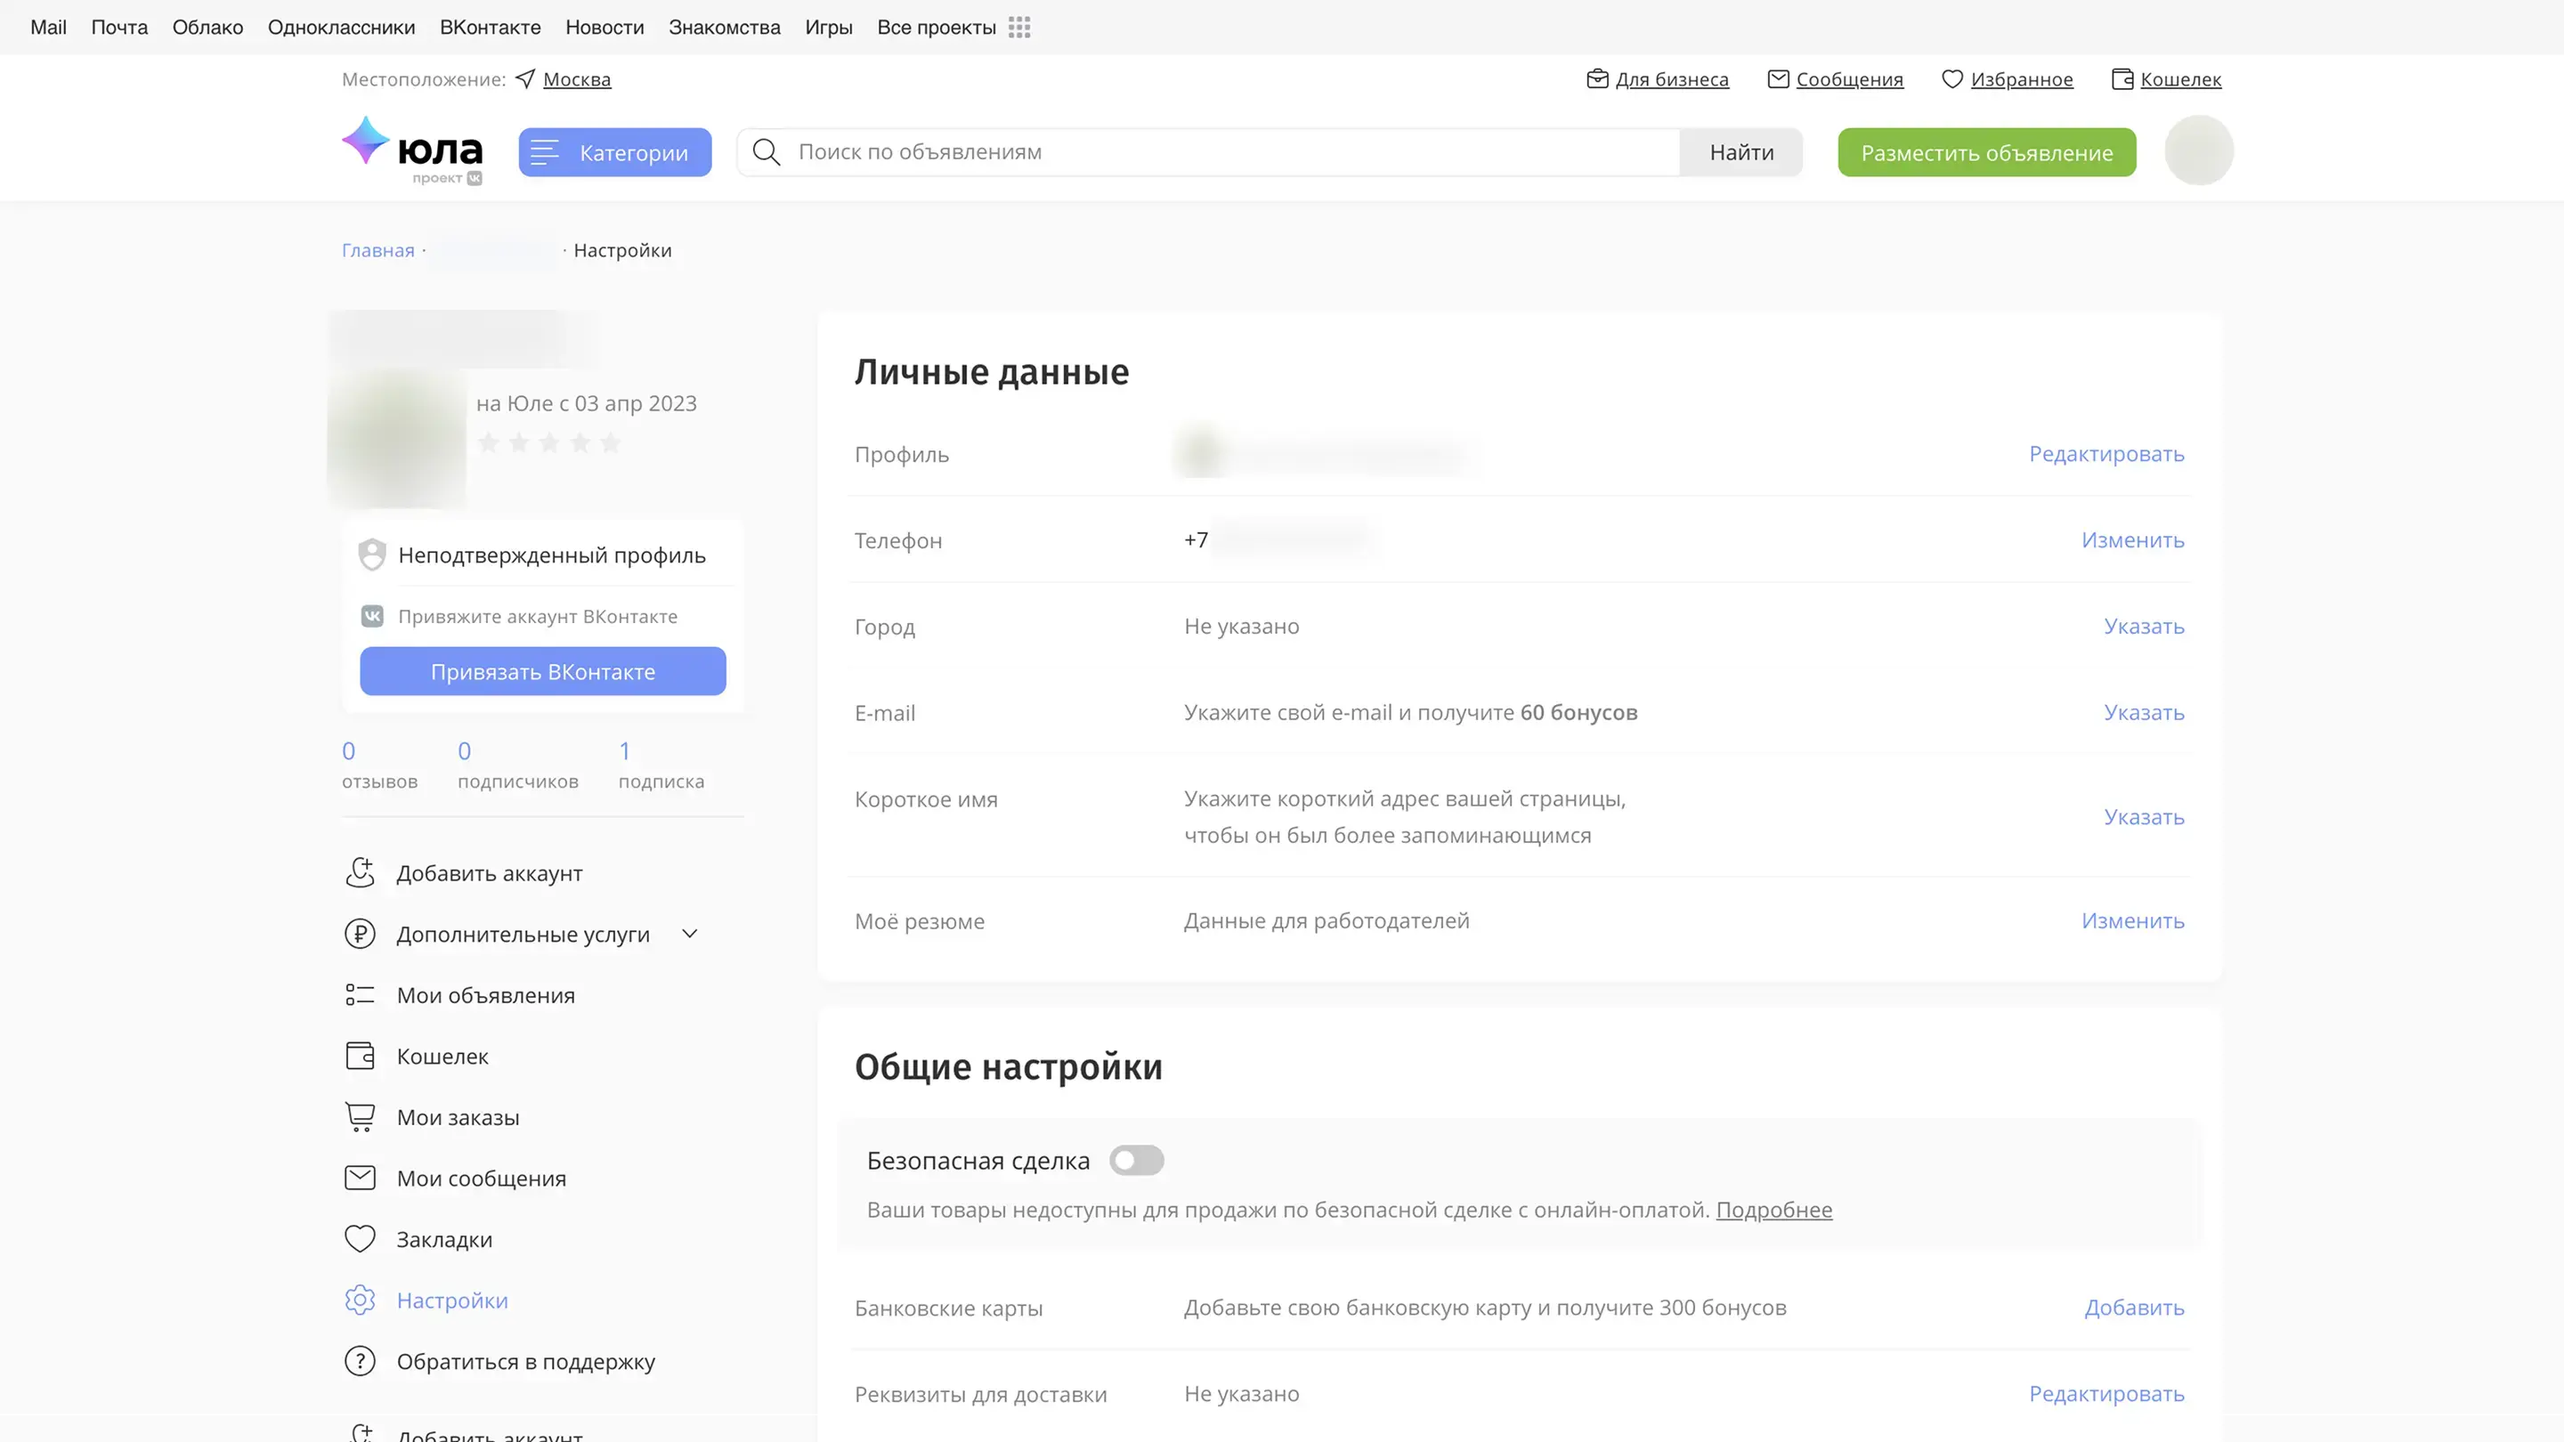
Task: Click the search magnifier icon
Action: click(766, 152)
